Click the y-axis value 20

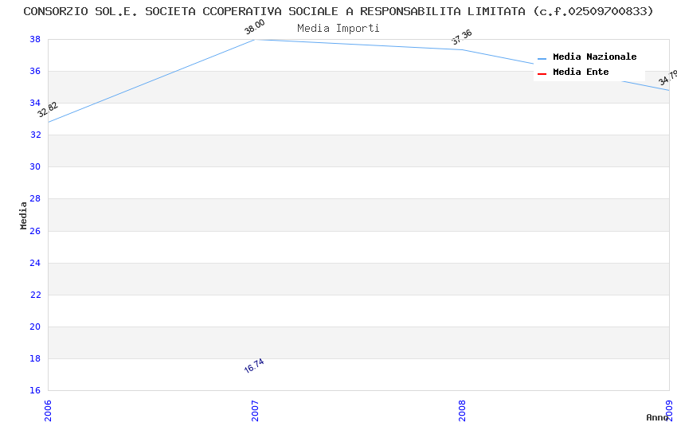[x=35, y=327]
